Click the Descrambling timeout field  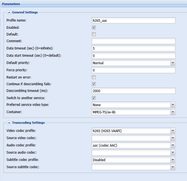tap(133, 91)
